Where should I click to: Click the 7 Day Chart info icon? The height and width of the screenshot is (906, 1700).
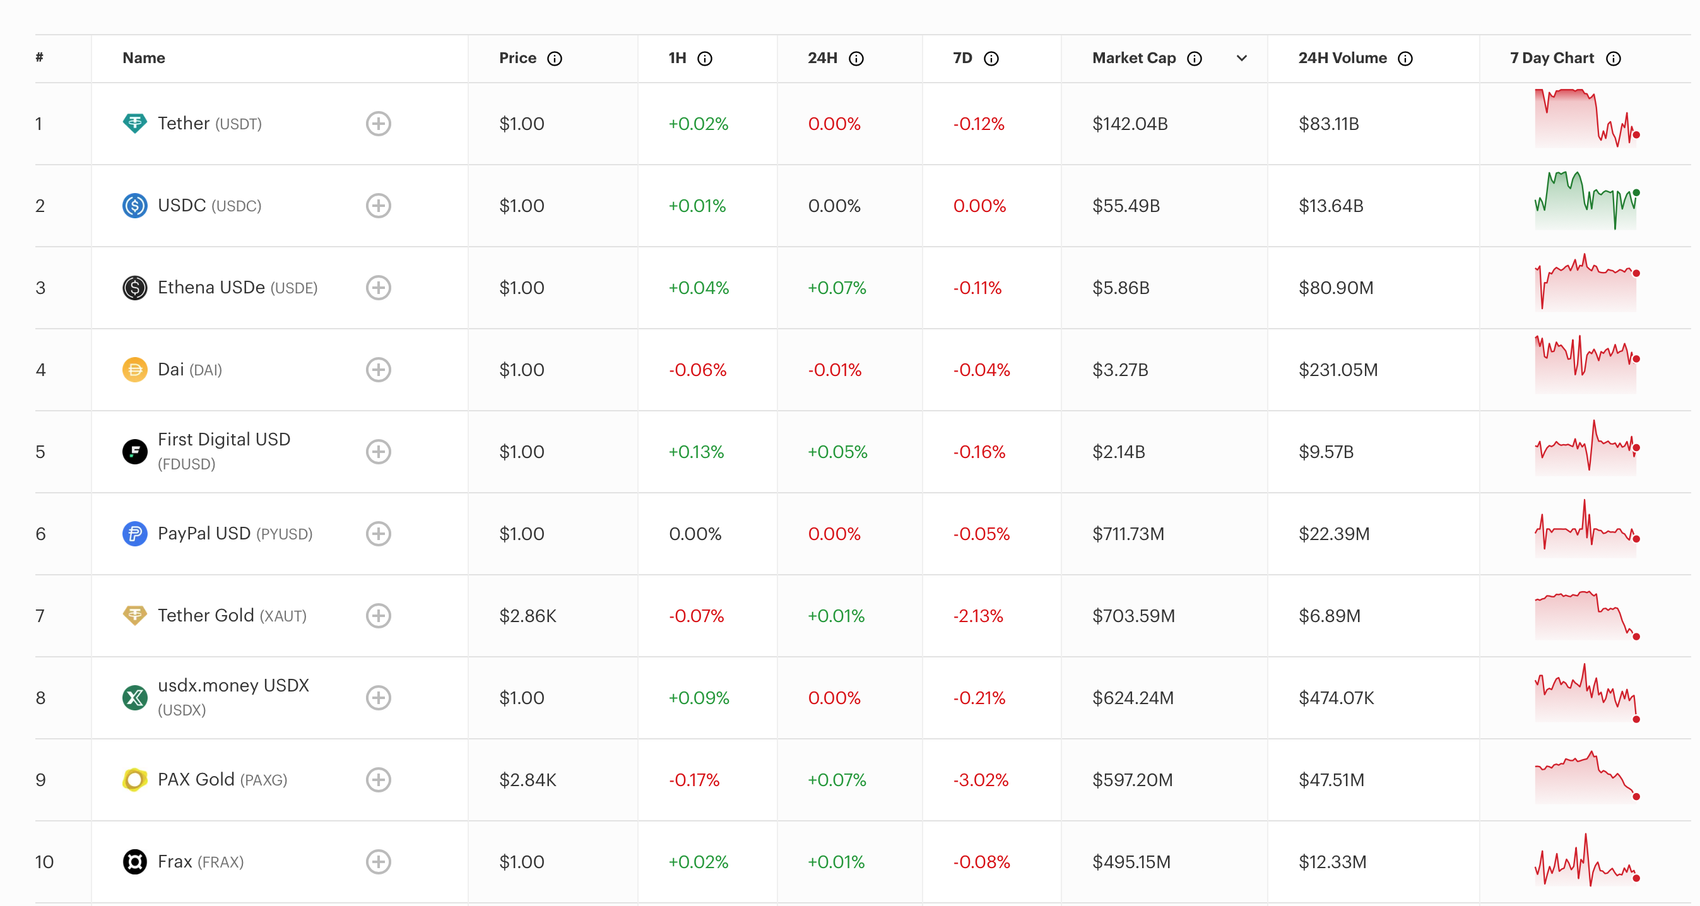click(1614, 59)
